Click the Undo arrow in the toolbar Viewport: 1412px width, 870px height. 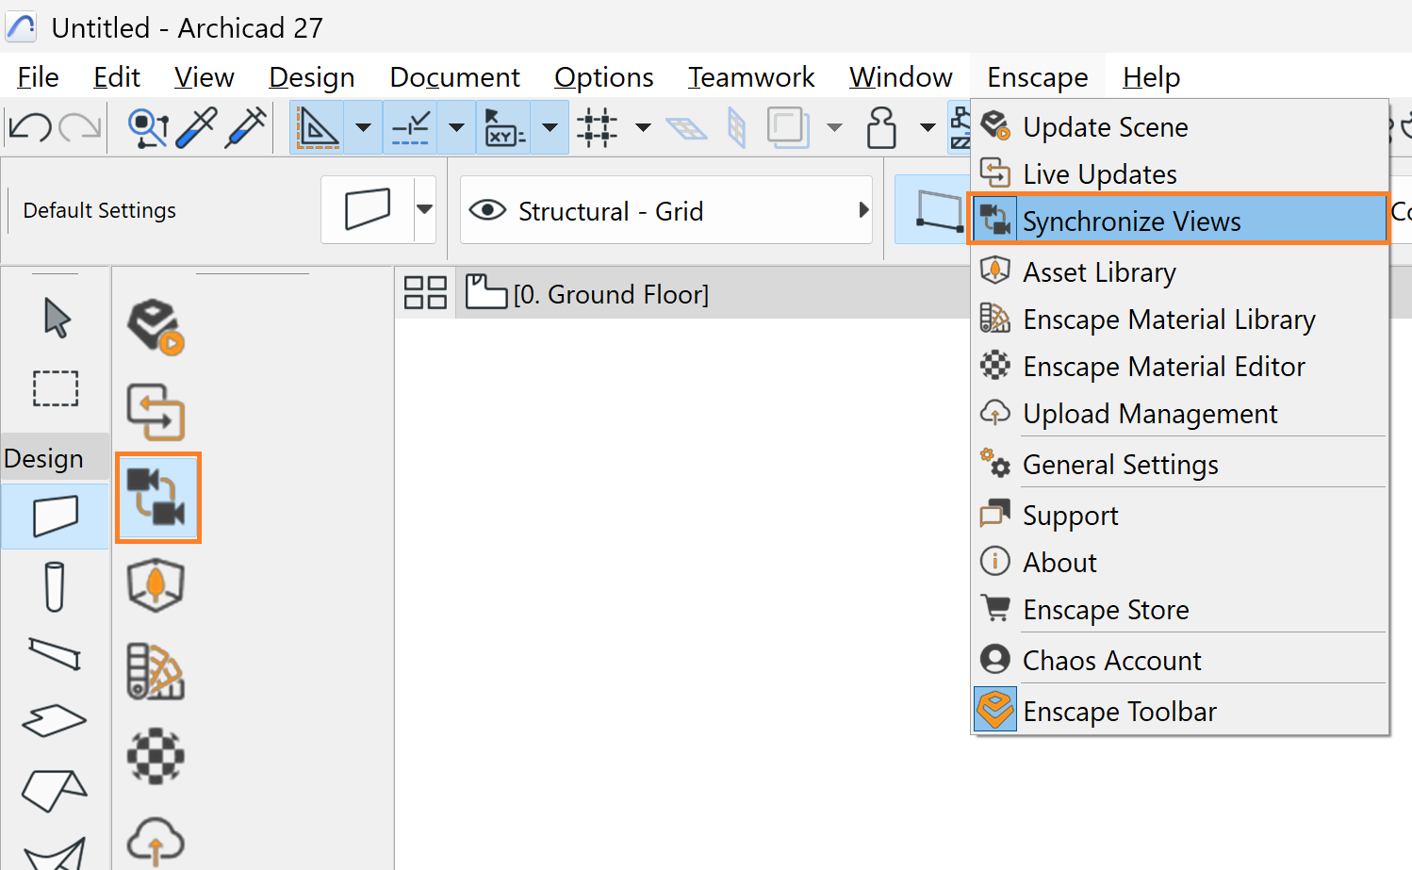coord(29,127)
